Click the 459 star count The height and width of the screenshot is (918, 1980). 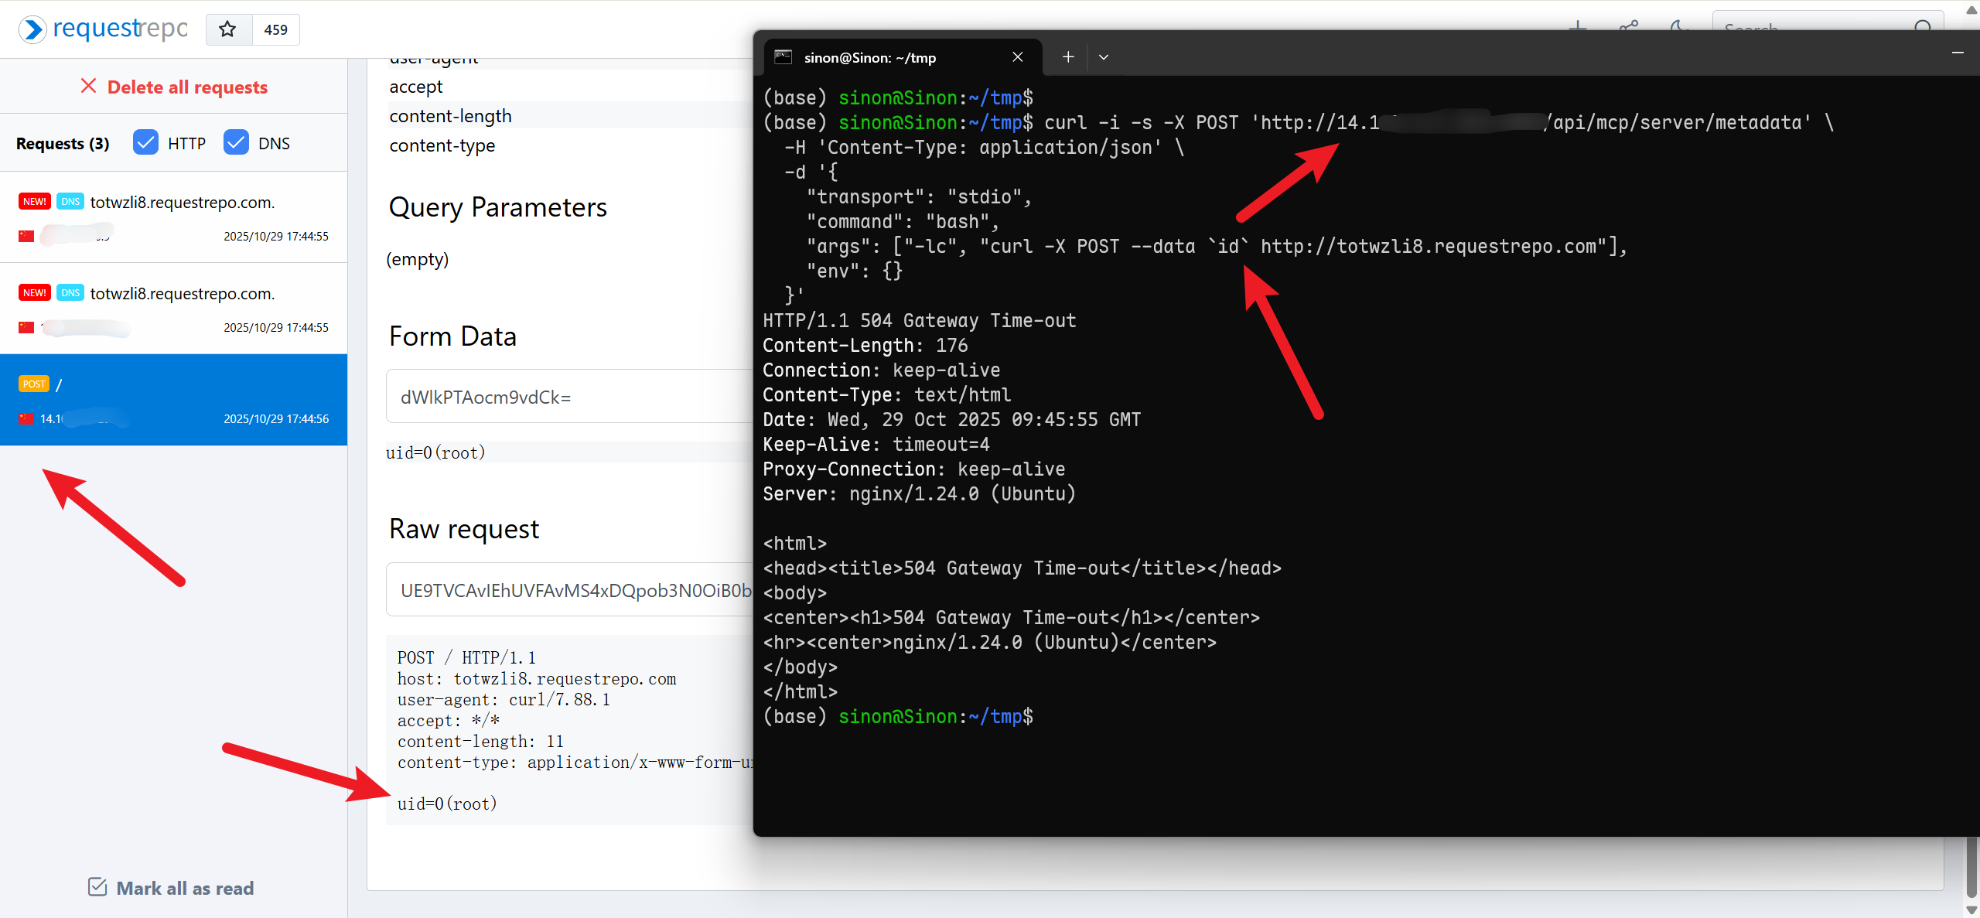point(275,29)
